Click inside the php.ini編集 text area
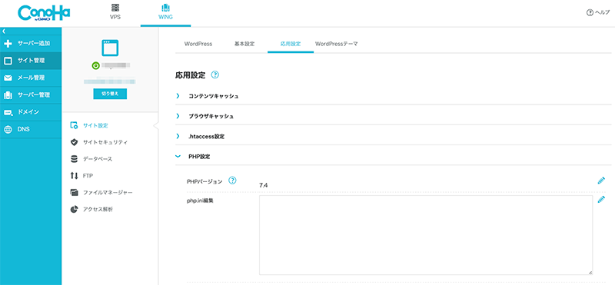 point(426,235)
